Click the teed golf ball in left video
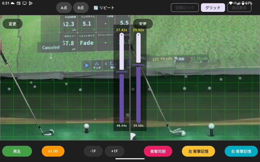The height and width of the screenshot is (162, 260). (86, 126)
